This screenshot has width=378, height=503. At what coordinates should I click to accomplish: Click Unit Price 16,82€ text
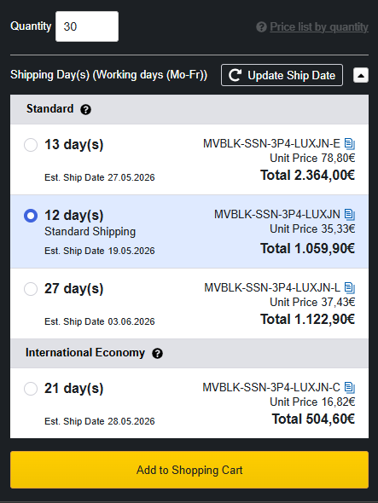[312, 402]
